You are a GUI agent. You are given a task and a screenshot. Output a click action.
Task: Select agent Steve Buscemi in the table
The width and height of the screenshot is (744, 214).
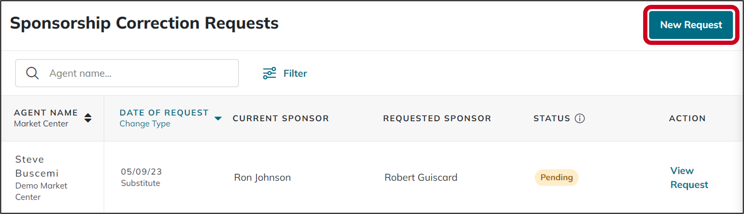click(x=36, y=166)
